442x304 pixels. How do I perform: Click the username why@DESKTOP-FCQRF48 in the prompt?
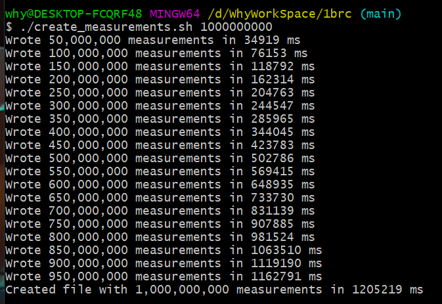[x=74, y=14]
